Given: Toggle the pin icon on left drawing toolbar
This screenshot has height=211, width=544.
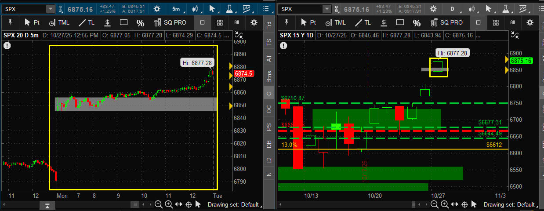Looking at the screenshot, I should tap(11, 22).
